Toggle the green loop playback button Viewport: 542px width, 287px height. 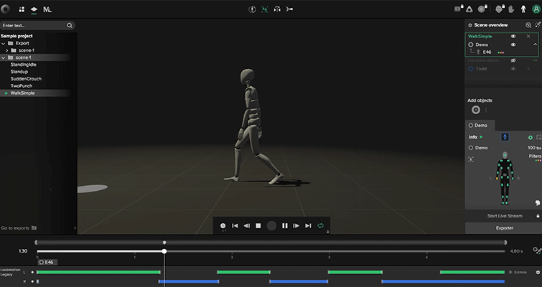pyautogui.click(x=320, y=226)
